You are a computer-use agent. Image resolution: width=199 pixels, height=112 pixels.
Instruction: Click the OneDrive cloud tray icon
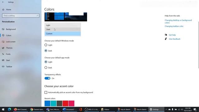tap(169, 109)
